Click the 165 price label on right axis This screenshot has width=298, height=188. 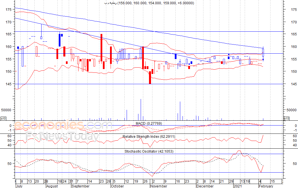[x=294, y=34]
